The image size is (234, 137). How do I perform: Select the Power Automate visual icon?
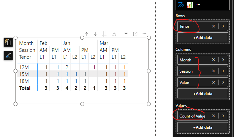click(x=181, y=5)
